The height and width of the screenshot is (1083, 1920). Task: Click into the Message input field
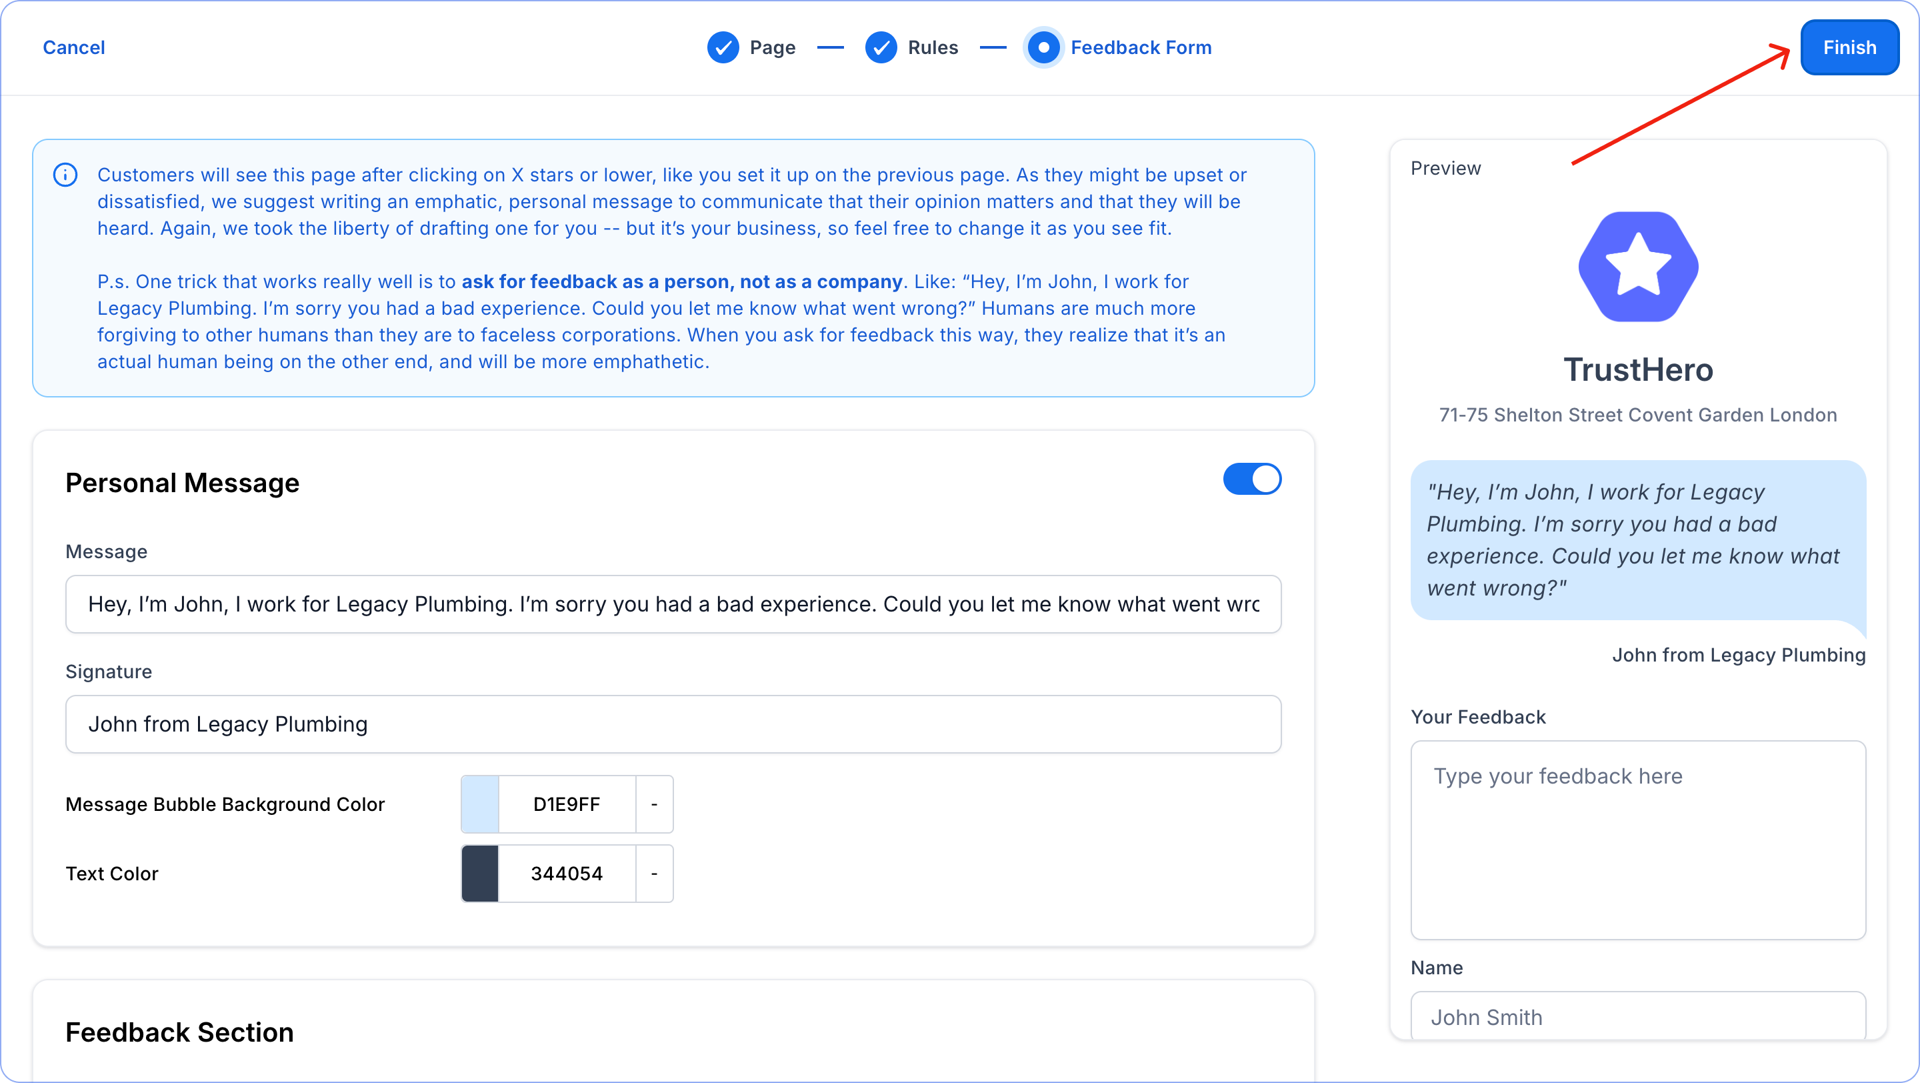click(x=673, y=604)
